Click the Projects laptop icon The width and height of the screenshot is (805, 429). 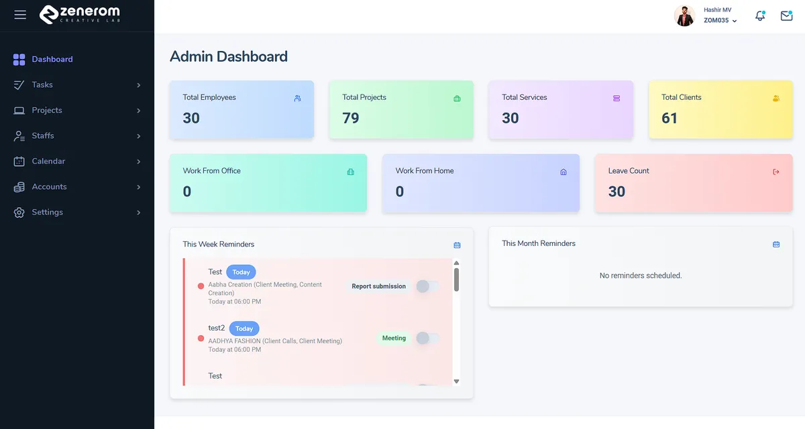click(19, 111)
